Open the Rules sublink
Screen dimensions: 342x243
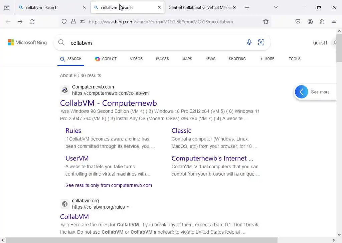73,131
